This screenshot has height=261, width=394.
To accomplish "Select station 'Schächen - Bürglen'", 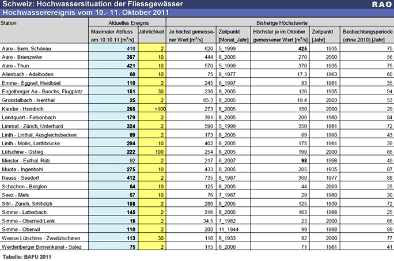I will tap(24, 187).
